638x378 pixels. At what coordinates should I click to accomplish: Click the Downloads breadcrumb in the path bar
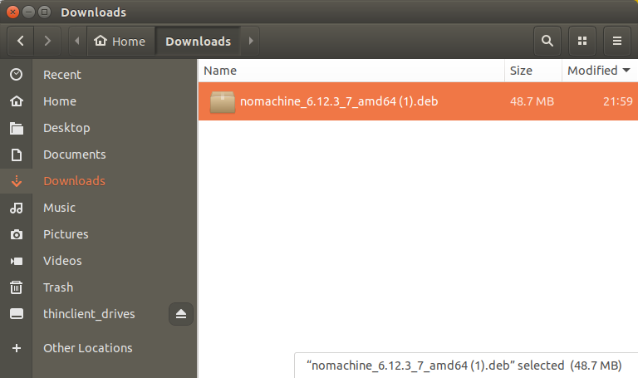(x=199, y=41)
